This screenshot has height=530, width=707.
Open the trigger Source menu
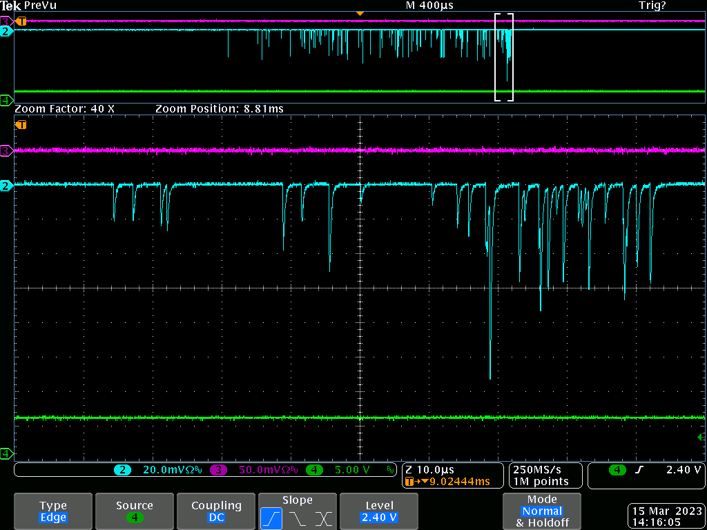coord(135,511)
